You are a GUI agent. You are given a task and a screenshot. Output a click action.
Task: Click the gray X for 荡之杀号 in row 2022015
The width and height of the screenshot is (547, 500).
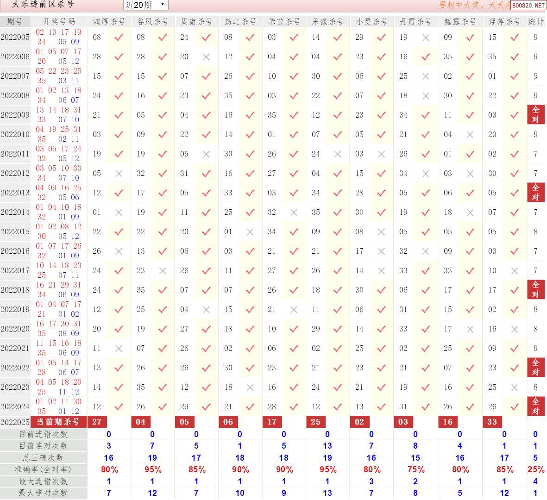(x=250, y=232)
